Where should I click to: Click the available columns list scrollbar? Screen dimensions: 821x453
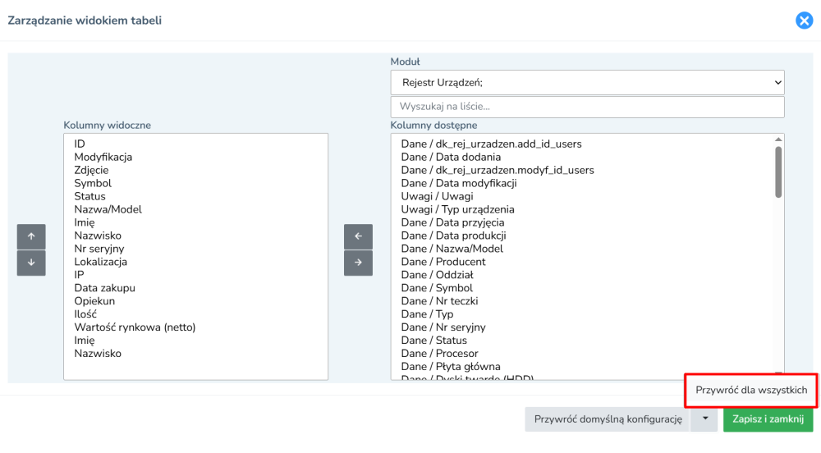778,172
